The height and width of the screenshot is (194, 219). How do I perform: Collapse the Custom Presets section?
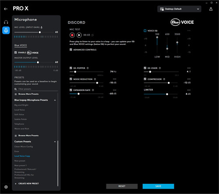pyautogui.click(x=55, y=142)
